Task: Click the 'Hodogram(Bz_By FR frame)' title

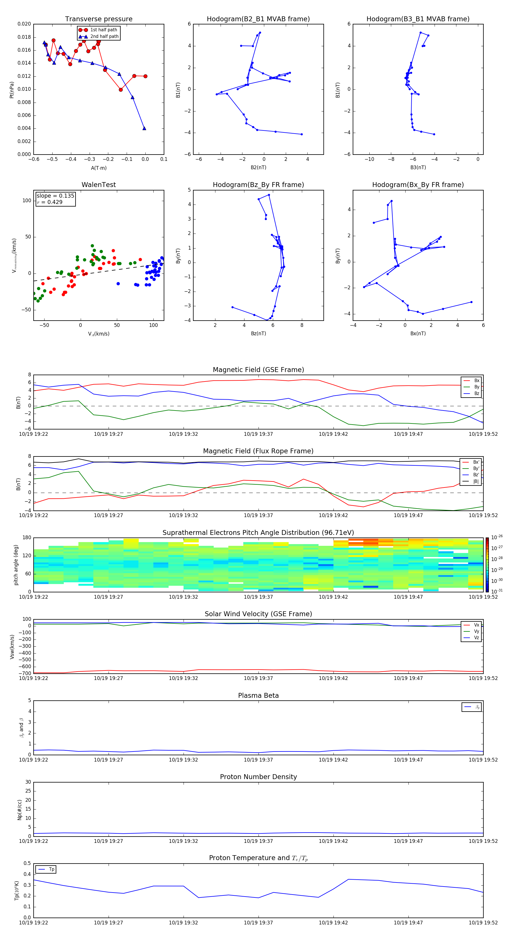Action: pyautogui.click(x=258, y=185)
